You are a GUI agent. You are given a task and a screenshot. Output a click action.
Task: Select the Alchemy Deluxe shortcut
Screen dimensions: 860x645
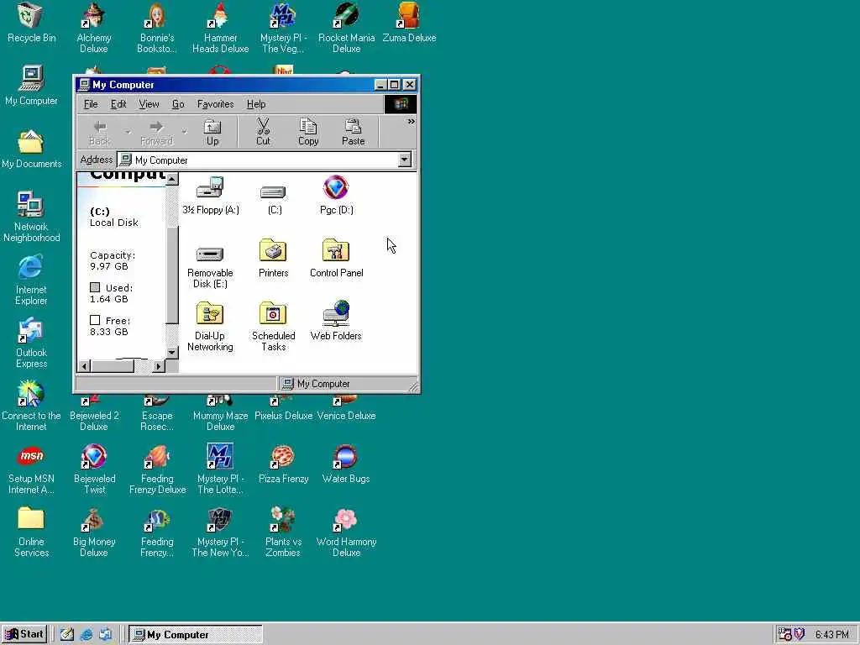[94, 28]
